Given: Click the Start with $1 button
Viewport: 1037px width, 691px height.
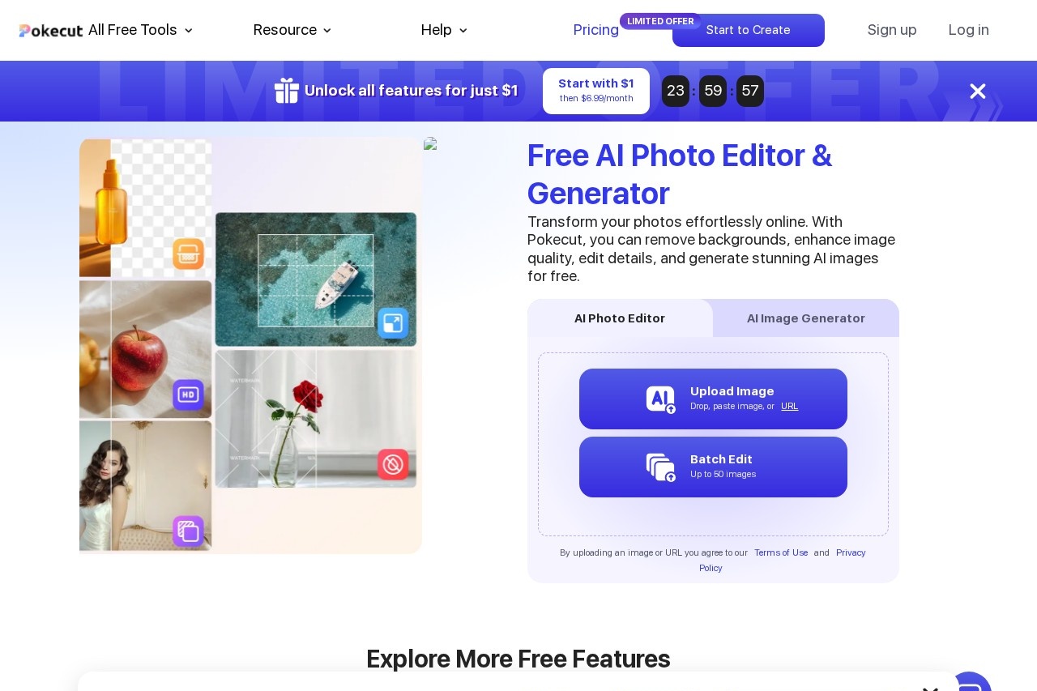Looking at the screenshot, I should pos(596,91).
